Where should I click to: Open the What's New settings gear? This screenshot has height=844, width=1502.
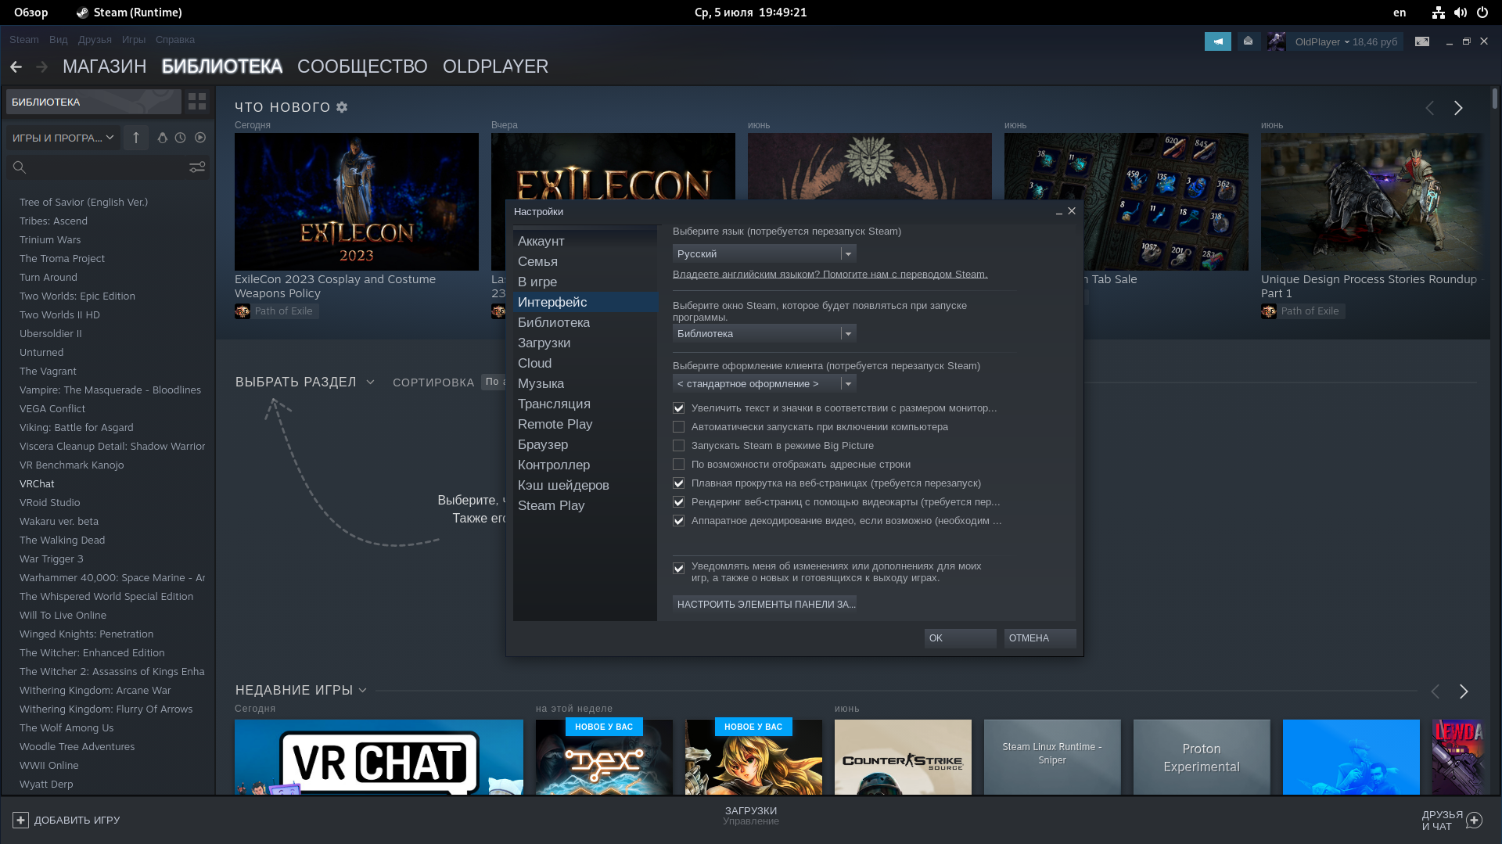pos(342,107)
